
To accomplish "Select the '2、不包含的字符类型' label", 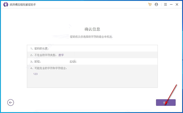I will point(44,55).
